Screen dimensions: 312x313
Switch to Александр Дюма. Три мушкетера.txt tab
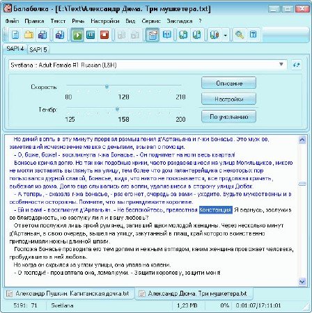point(194,294)
